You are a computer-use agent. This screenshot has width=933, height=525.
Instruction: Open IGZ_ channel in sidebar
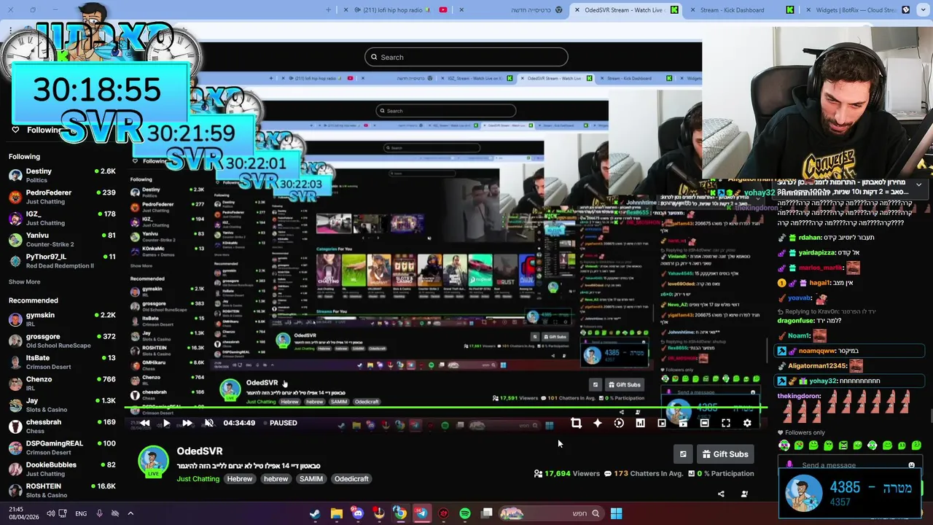(x=62, y=218)
